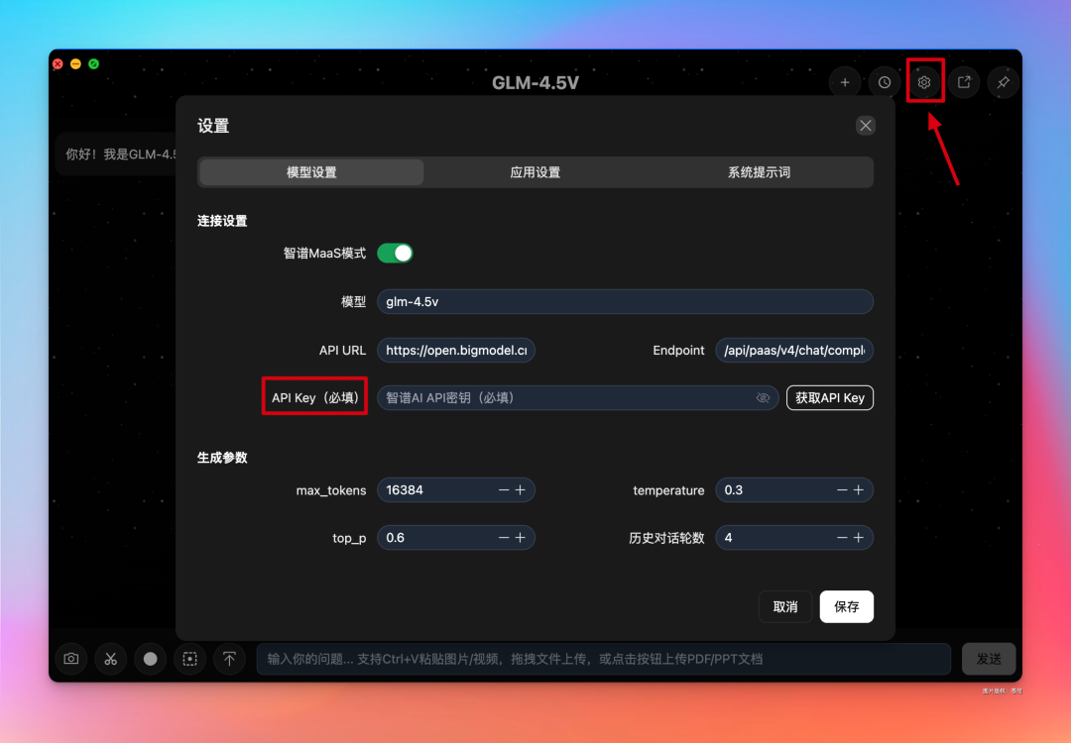The image size is (1071, 743).
Task: Decrease top_p with the minus button
Action: pyautogui.click(x=504, y=538)
